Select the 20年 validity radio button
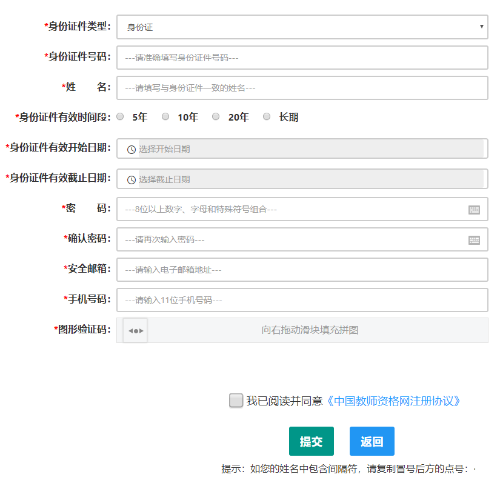 pyautogui.click(x=216, y=117)
